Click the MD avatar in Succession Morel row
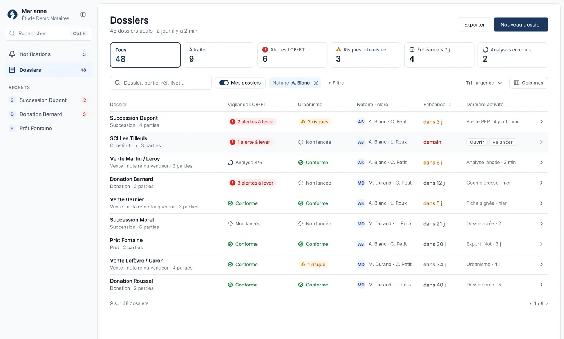Image resolution: width=564 pixels, height=339 pixels. (x=361, y=224)
